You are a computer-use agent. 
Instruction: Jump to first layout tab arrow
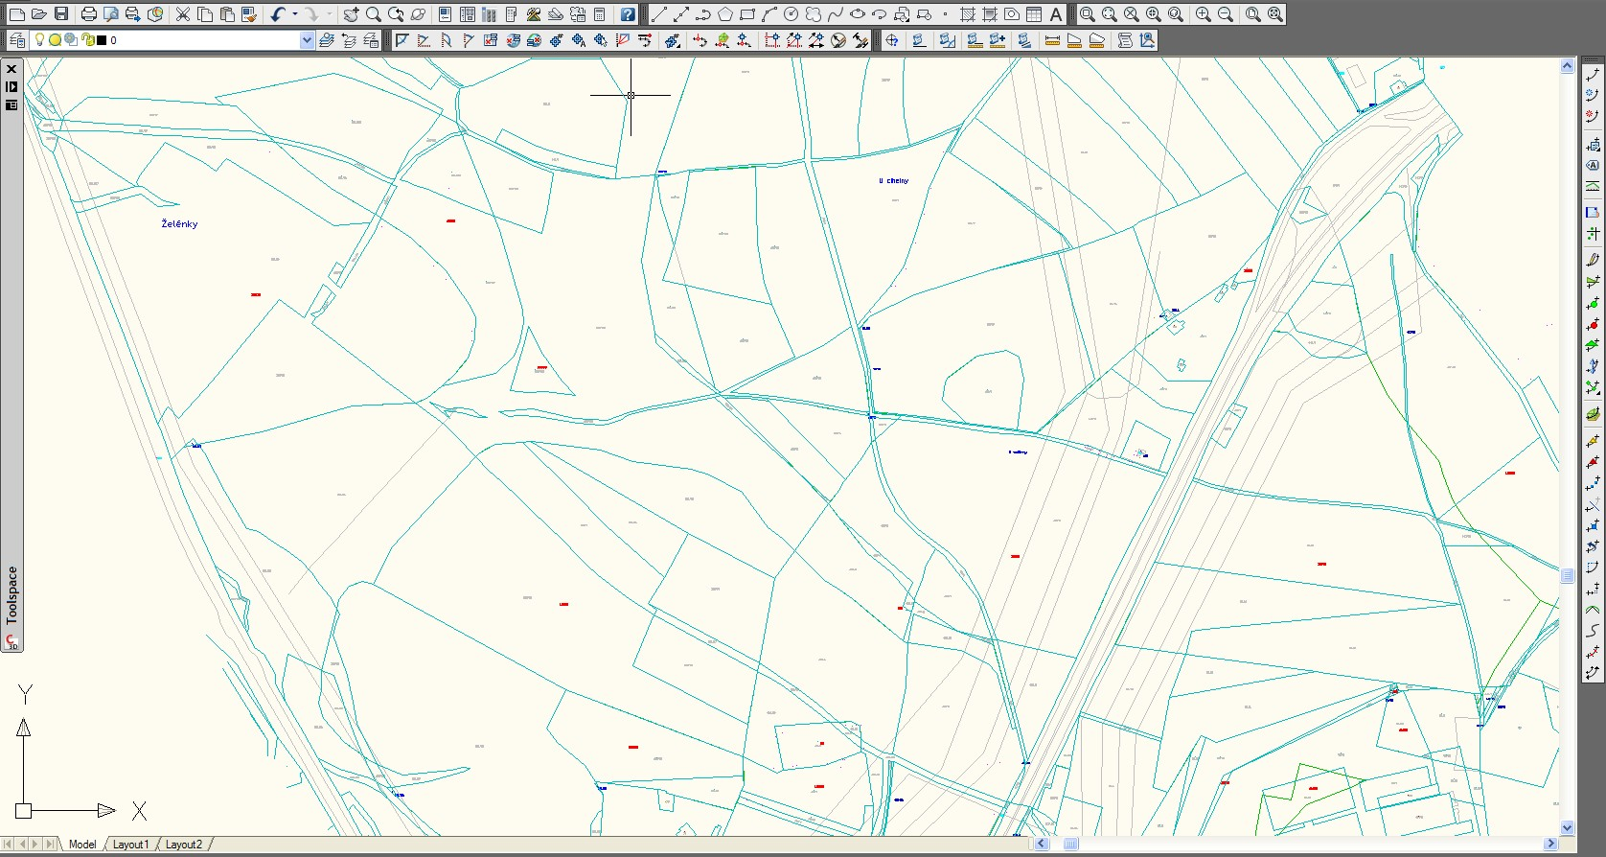point(9,845)
